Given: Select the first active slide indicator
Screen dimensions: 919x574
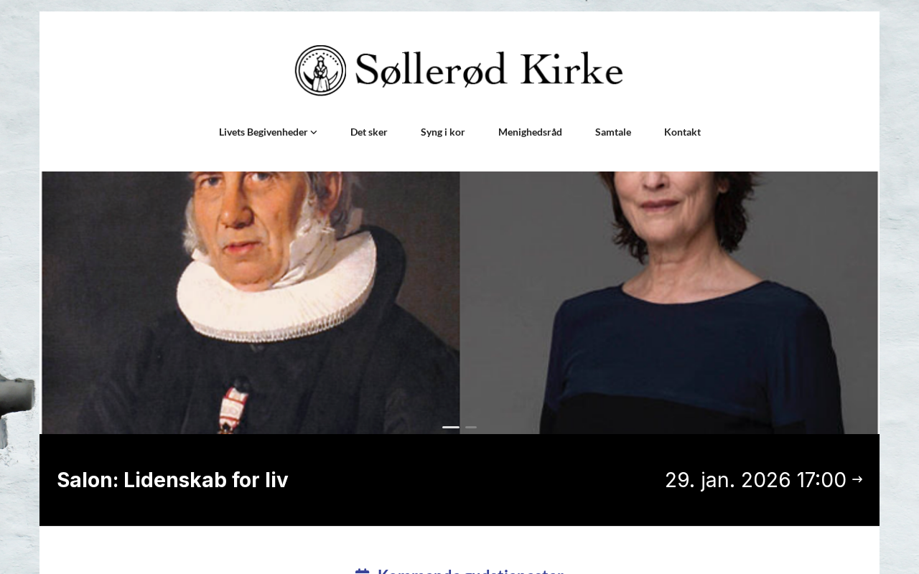Looking at the screenshot, I should coord(451,427).
